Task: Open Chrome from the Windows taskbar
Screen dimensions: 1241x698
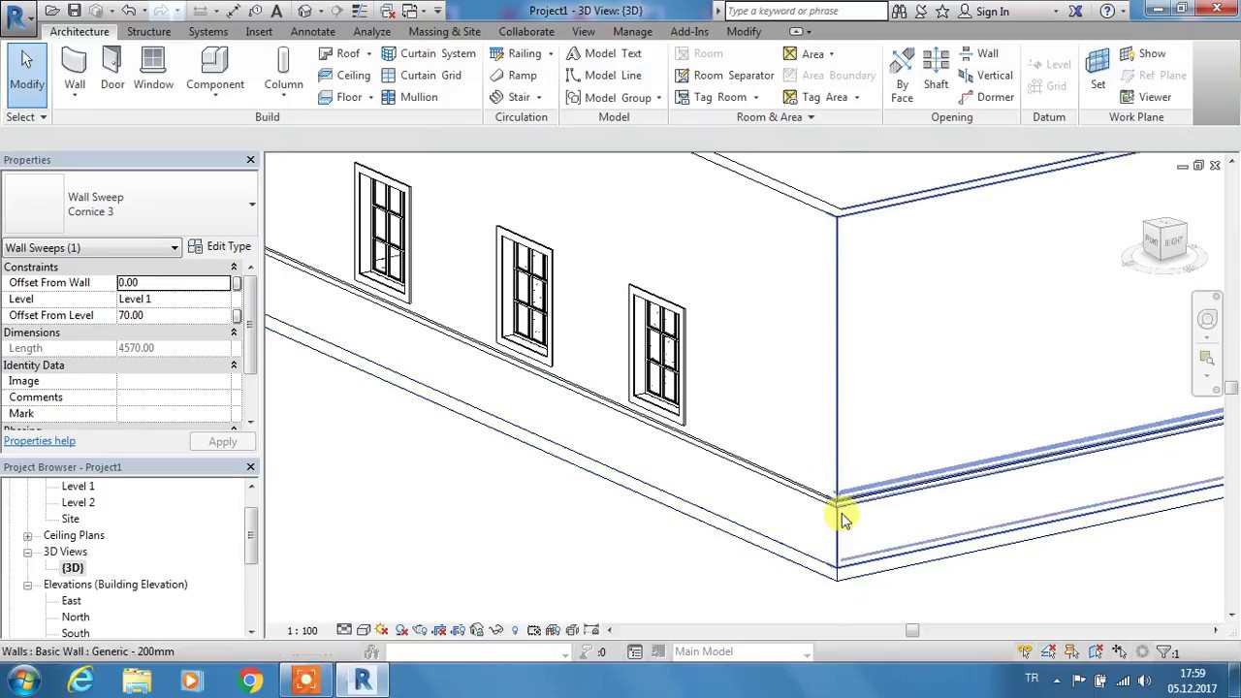Action: coord(250,681)
